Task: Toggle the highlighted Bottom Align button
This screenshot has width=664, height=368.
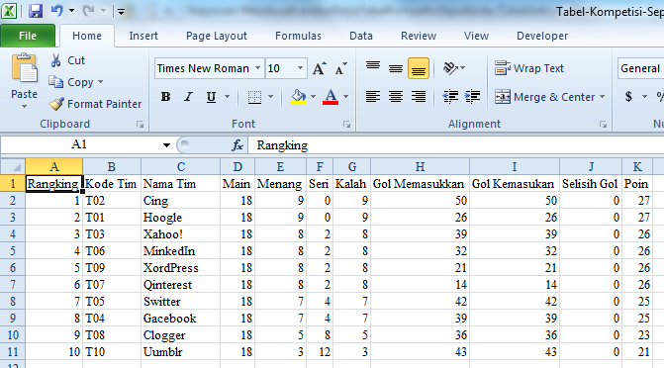Action: (419, 68)
